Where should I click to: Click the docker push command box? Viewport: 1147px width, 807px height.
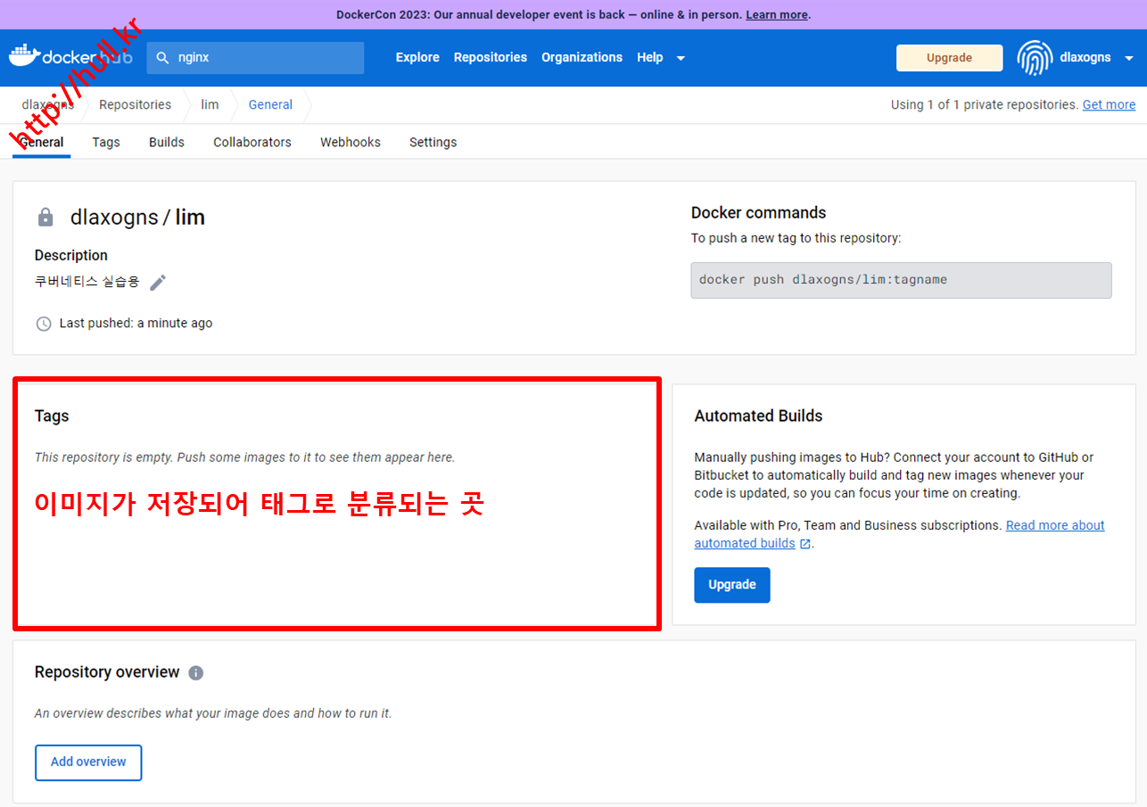click(x=901, y=280)
